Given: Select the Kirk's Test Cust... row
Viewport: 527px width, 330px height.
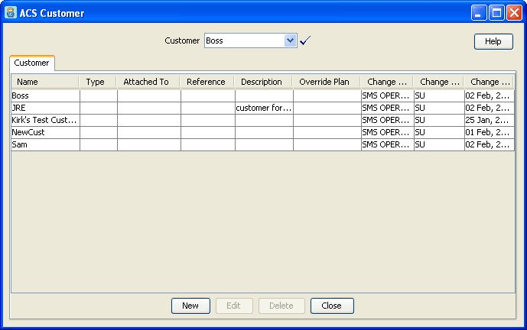Looking at the screenshot, I should click(x=263, y=120).
